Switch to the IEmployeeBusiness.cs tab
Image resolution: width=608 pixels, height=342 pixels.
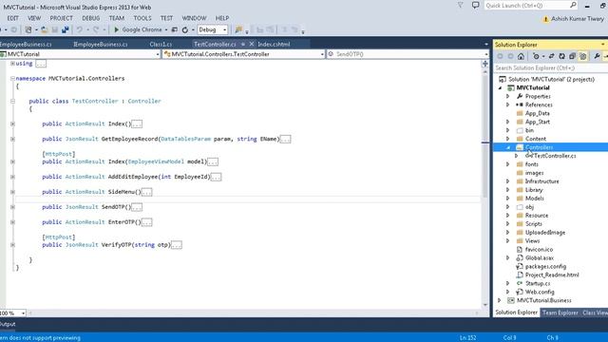point(101,45)
